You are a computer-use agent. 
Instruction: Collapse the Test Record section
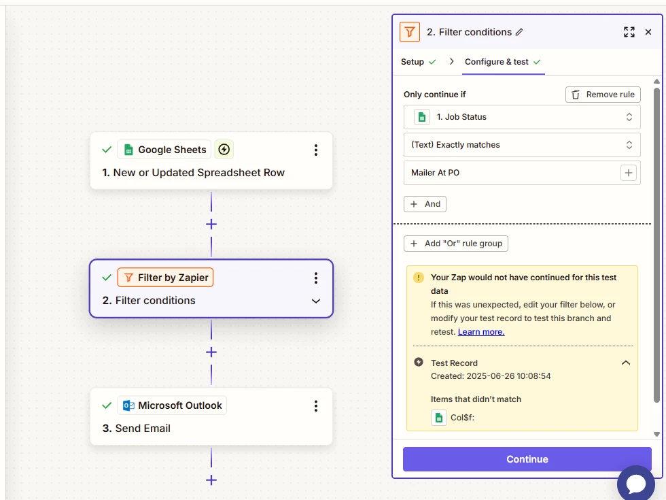(x=626, y=363)
